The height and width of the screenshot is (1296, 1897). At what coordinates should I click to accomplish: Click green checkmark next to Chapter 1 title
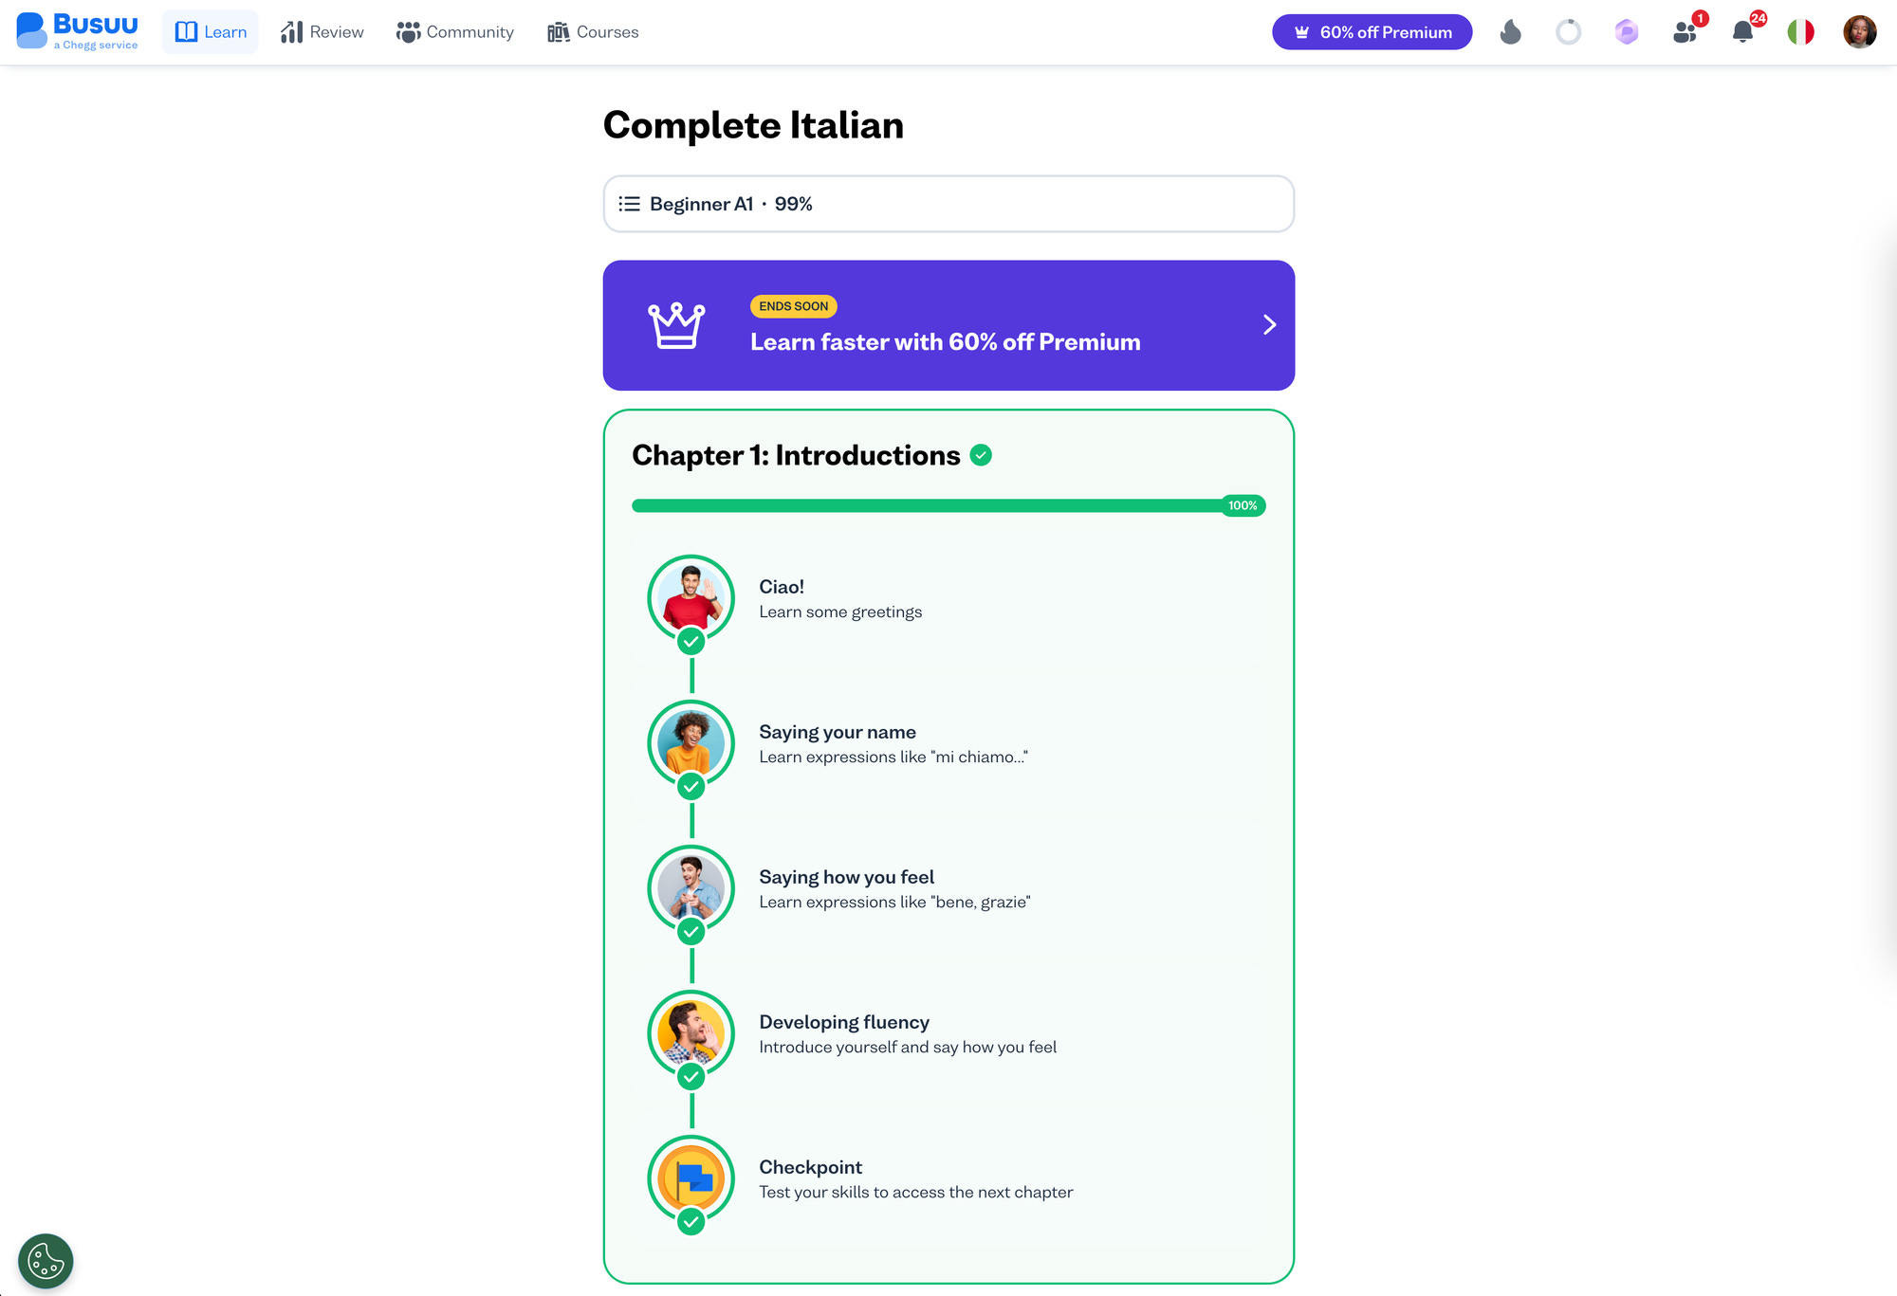pyautogui.click(x=982, y=456)
